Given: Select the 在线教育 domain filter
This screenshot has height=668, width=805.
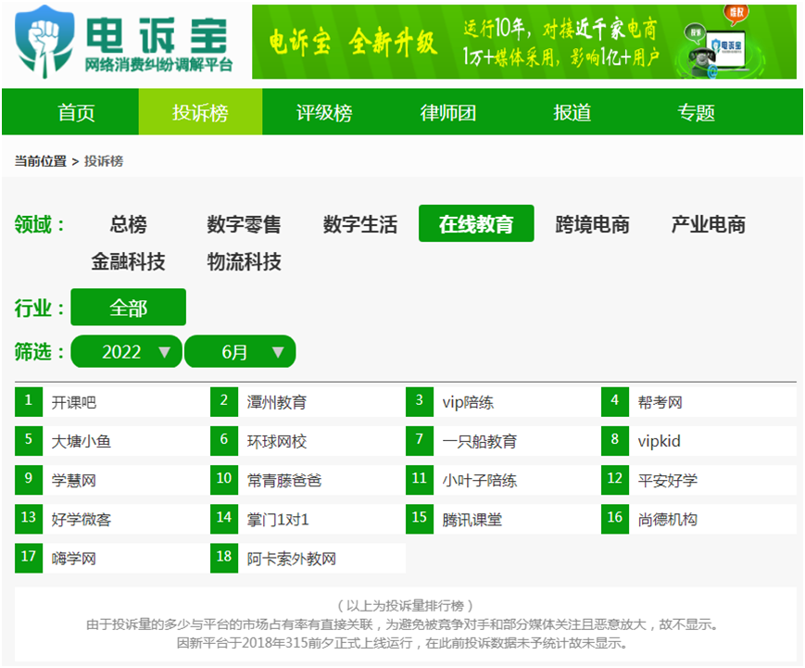Looking at the screenshot, I should click(476, 223).
